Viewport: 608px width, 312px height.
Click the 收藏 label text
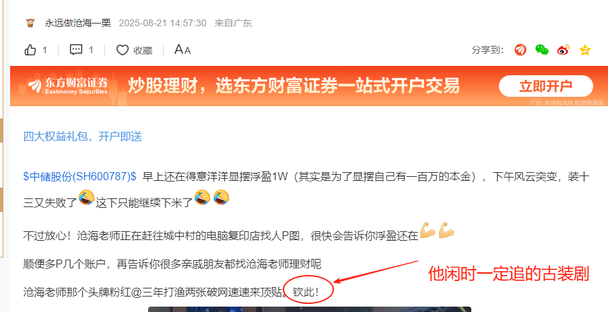[x=143, y=50]
